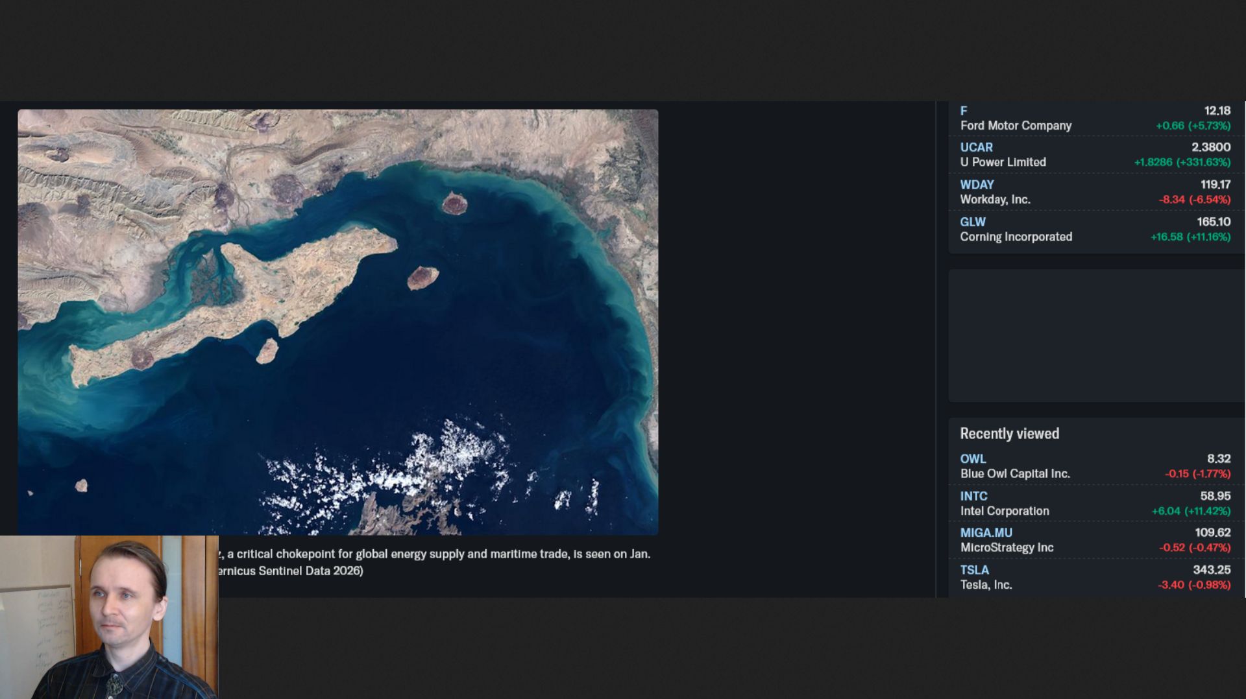The image size is (1246, 699).
Task: Open the GLW ticker symbol link
Action: click(973, 222)
